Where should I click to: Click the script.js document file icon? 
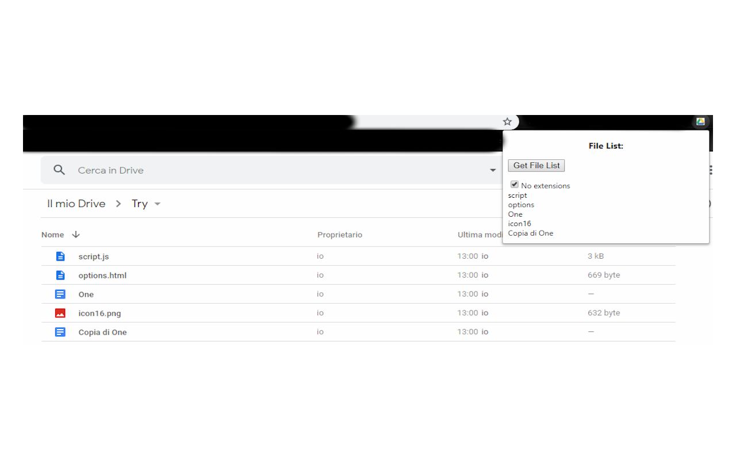click(60, 256)
